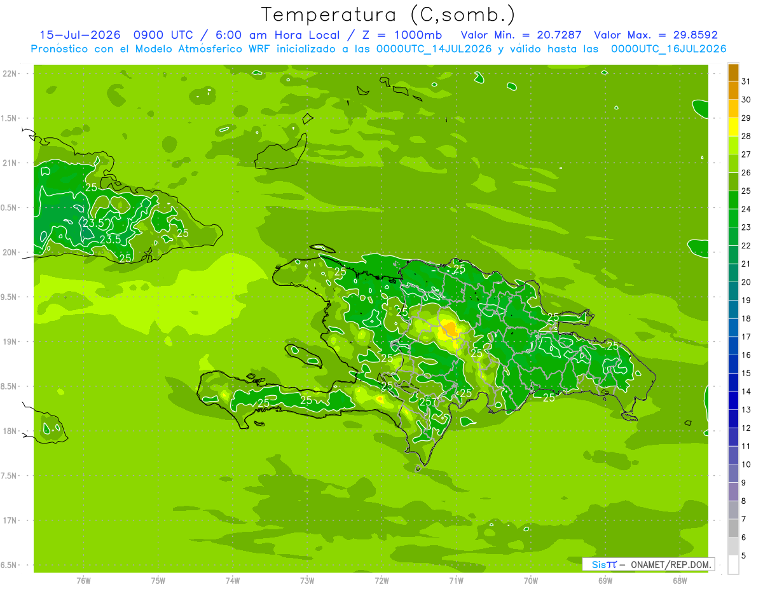Click latitude label '17N'

point(9,520)
